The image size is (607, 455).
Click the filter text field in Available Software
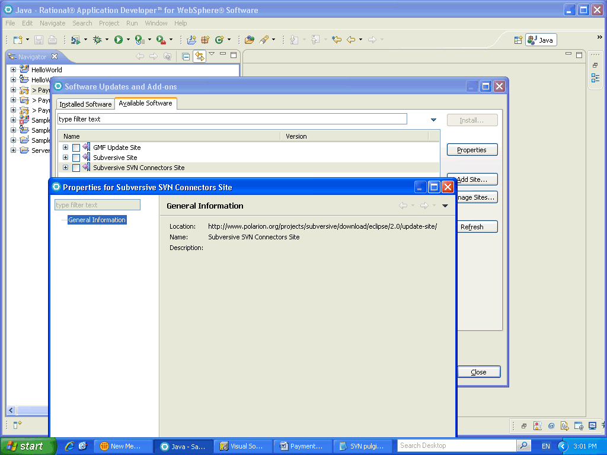pyautogui.click(x=232, y=119)
